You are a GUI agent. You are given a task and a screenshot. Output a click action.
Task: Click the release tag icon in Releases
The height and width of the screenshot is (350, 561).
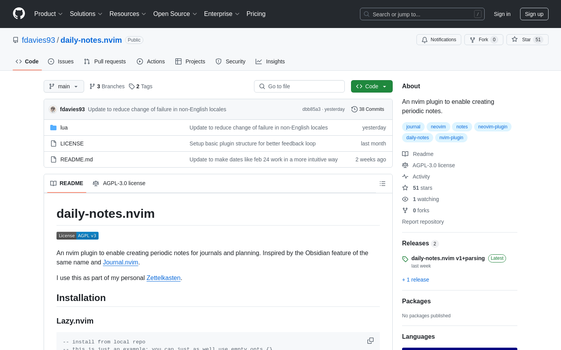[x=405, y=259]
